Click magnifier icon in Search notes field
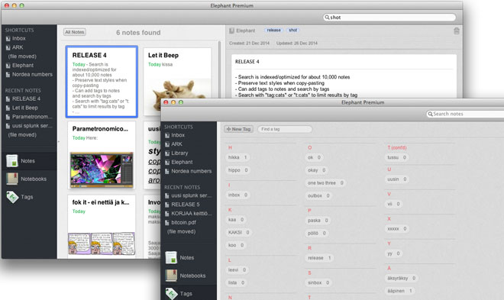This screenshot has height=300, width=504. tap(430, 114)
